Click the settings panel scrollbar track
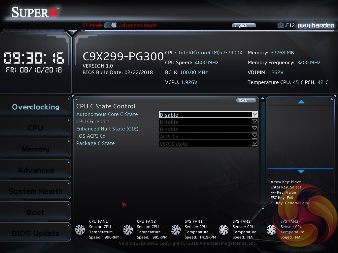The width and height of the screenshot is (338, 253). pos(262,154)
